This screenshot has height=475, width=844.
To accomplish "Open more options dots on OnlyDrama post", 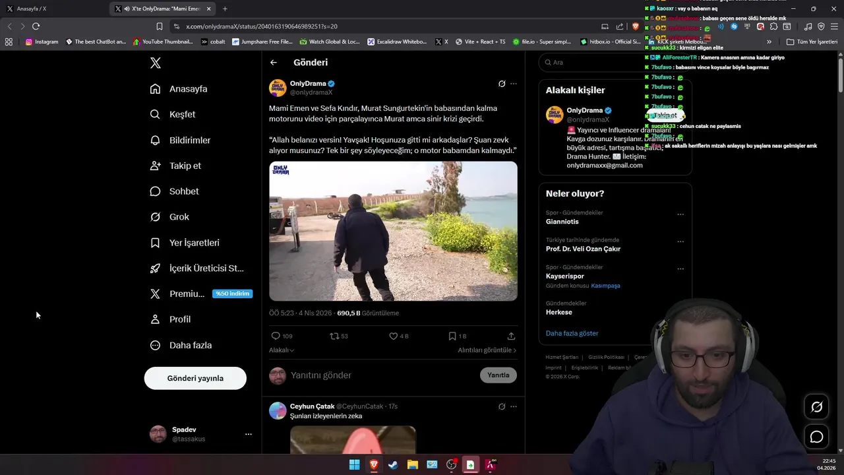I will 514,84.
